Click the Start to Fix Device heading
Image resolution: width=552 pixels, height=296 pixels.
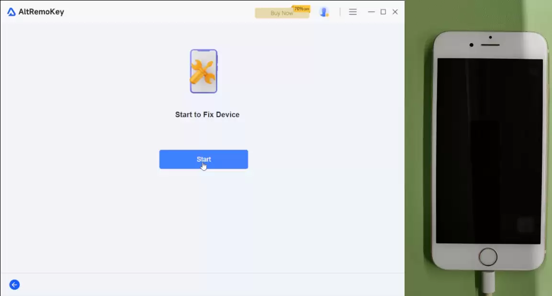click(207, 115)
